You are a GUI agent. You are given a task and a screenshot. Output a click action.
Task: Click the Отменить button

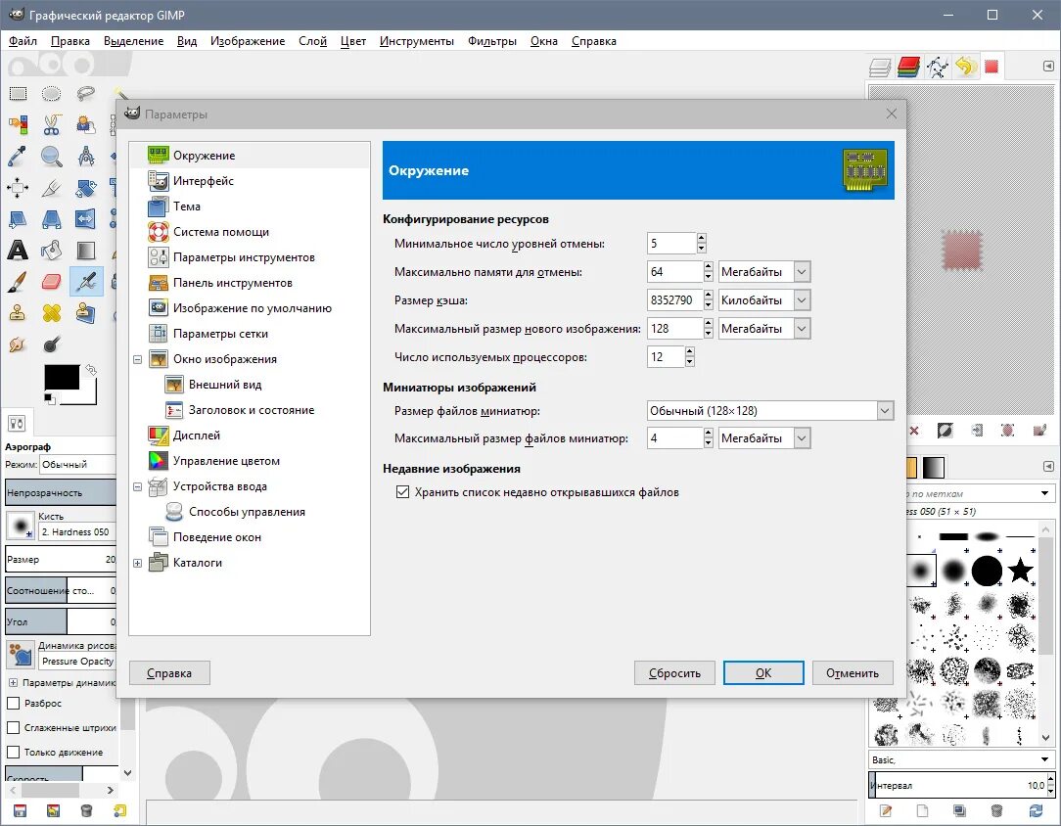853,673
